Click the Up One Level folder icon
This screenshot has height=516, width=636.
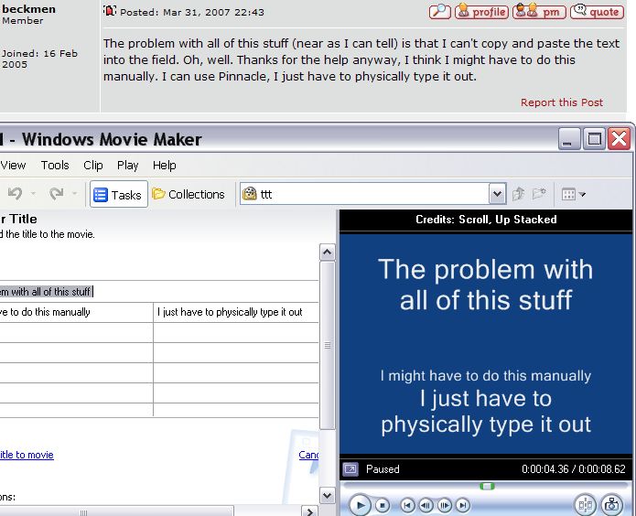[518, 194]
